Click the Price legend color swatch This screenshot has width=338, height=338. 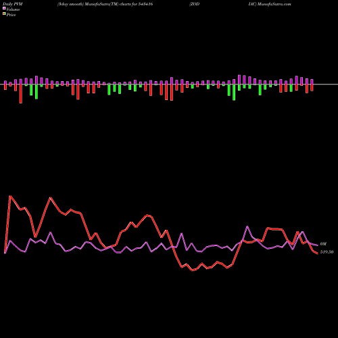(4, 14)
